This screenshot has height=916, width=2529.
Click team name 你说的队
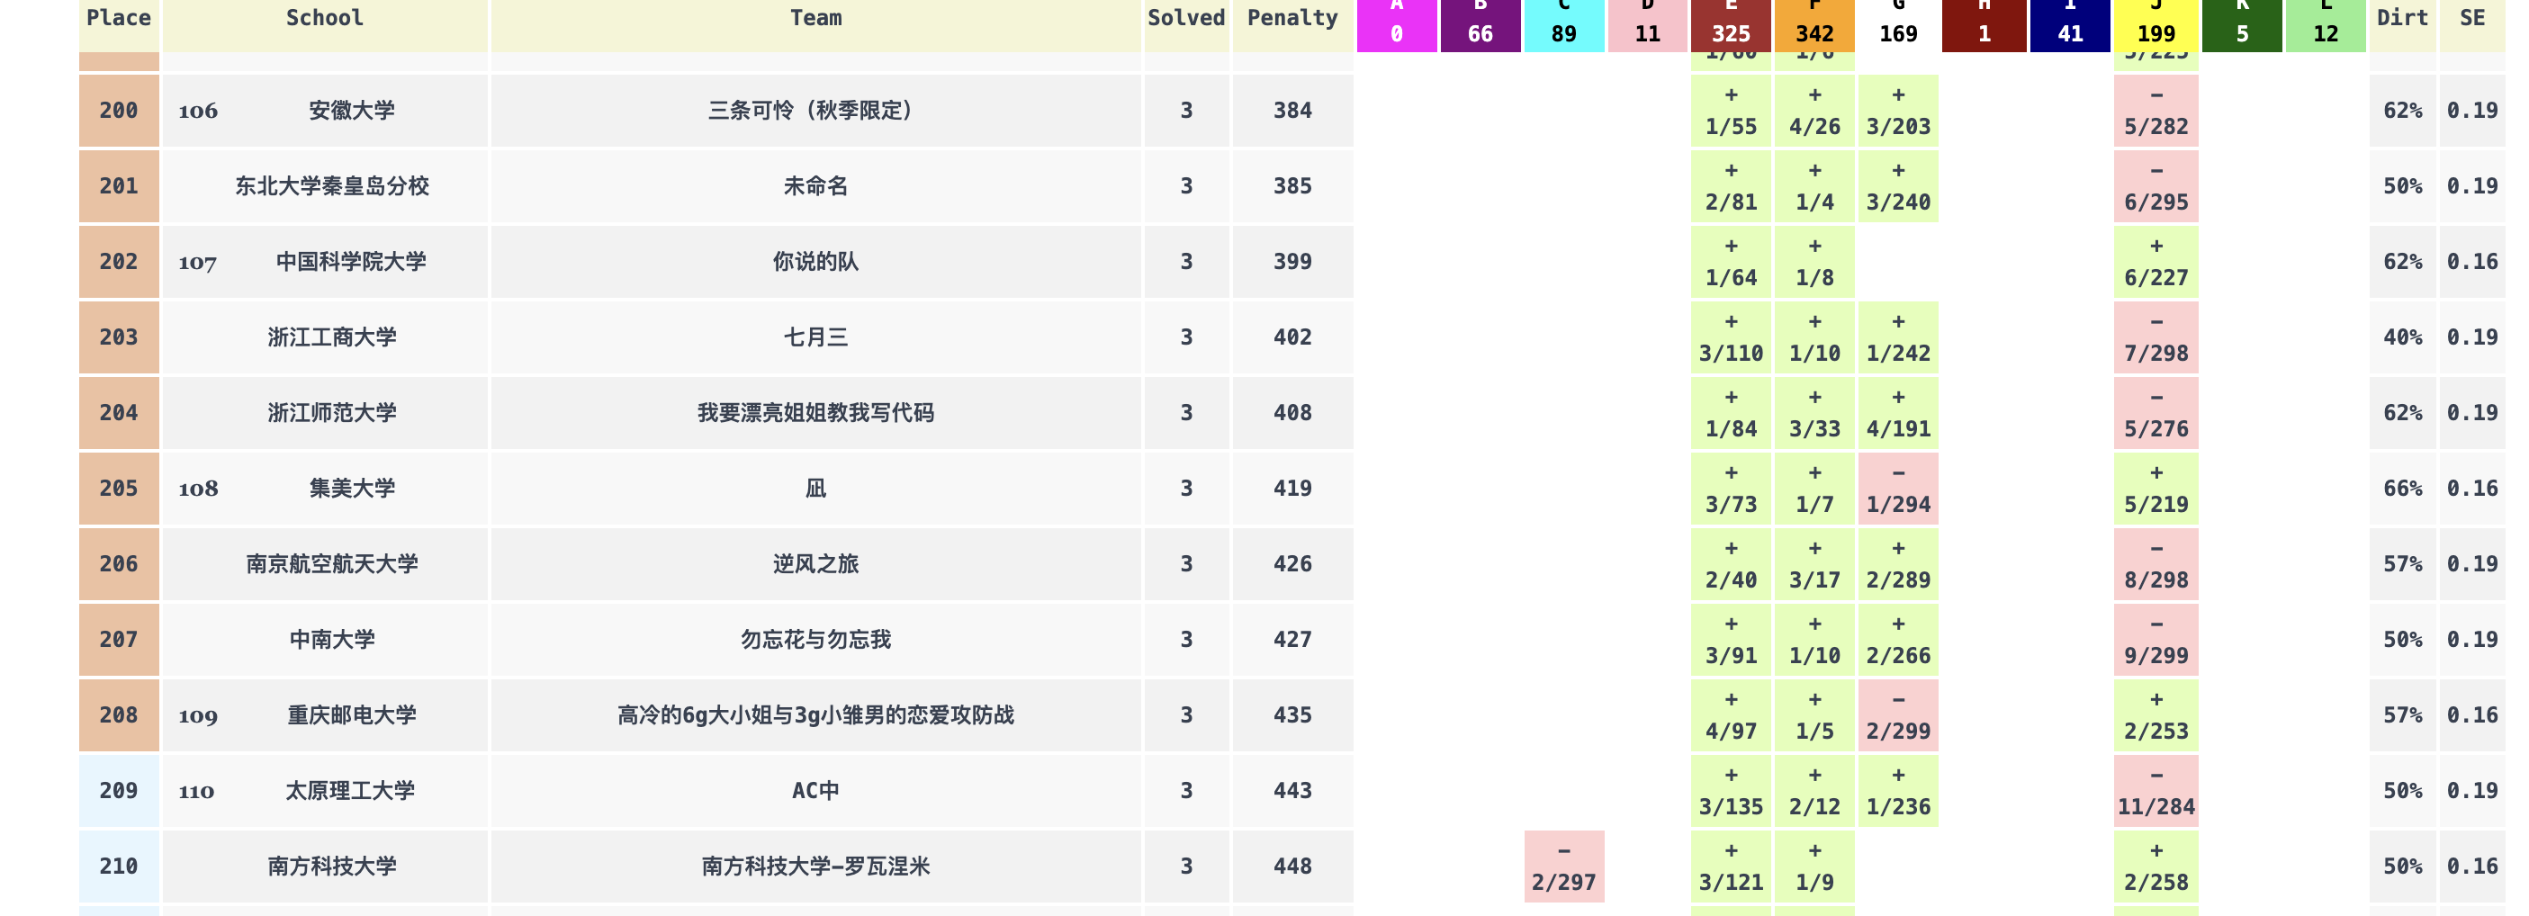click(x=815, y=262)
